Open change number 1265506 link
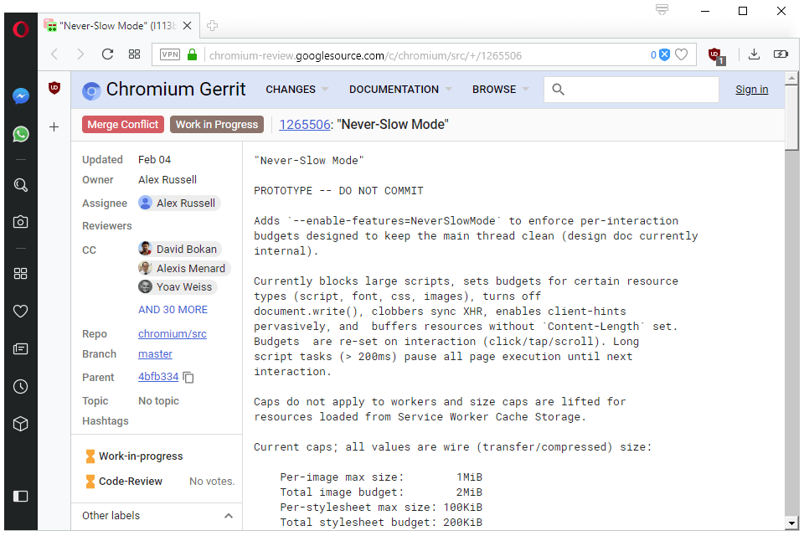 pos(305,125)
